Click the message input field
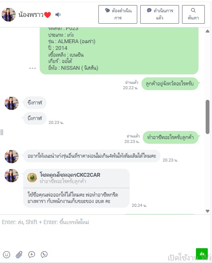Viewport: 212px width, 263px height. pos(106,231)
